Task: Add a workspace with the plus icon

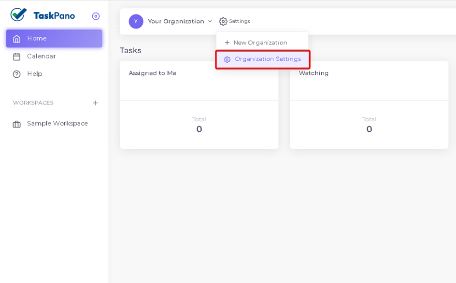Action: [95, 103]
